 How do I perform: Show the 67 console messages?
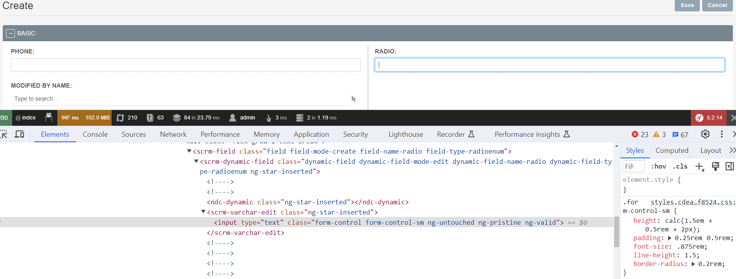point(680,134)
